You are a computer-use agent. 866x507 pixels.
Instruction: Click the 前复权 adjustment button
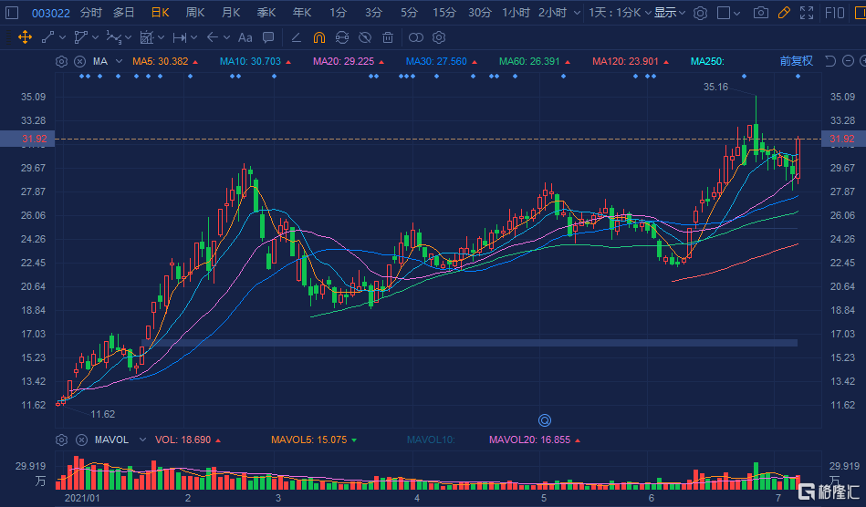point(796,61)
